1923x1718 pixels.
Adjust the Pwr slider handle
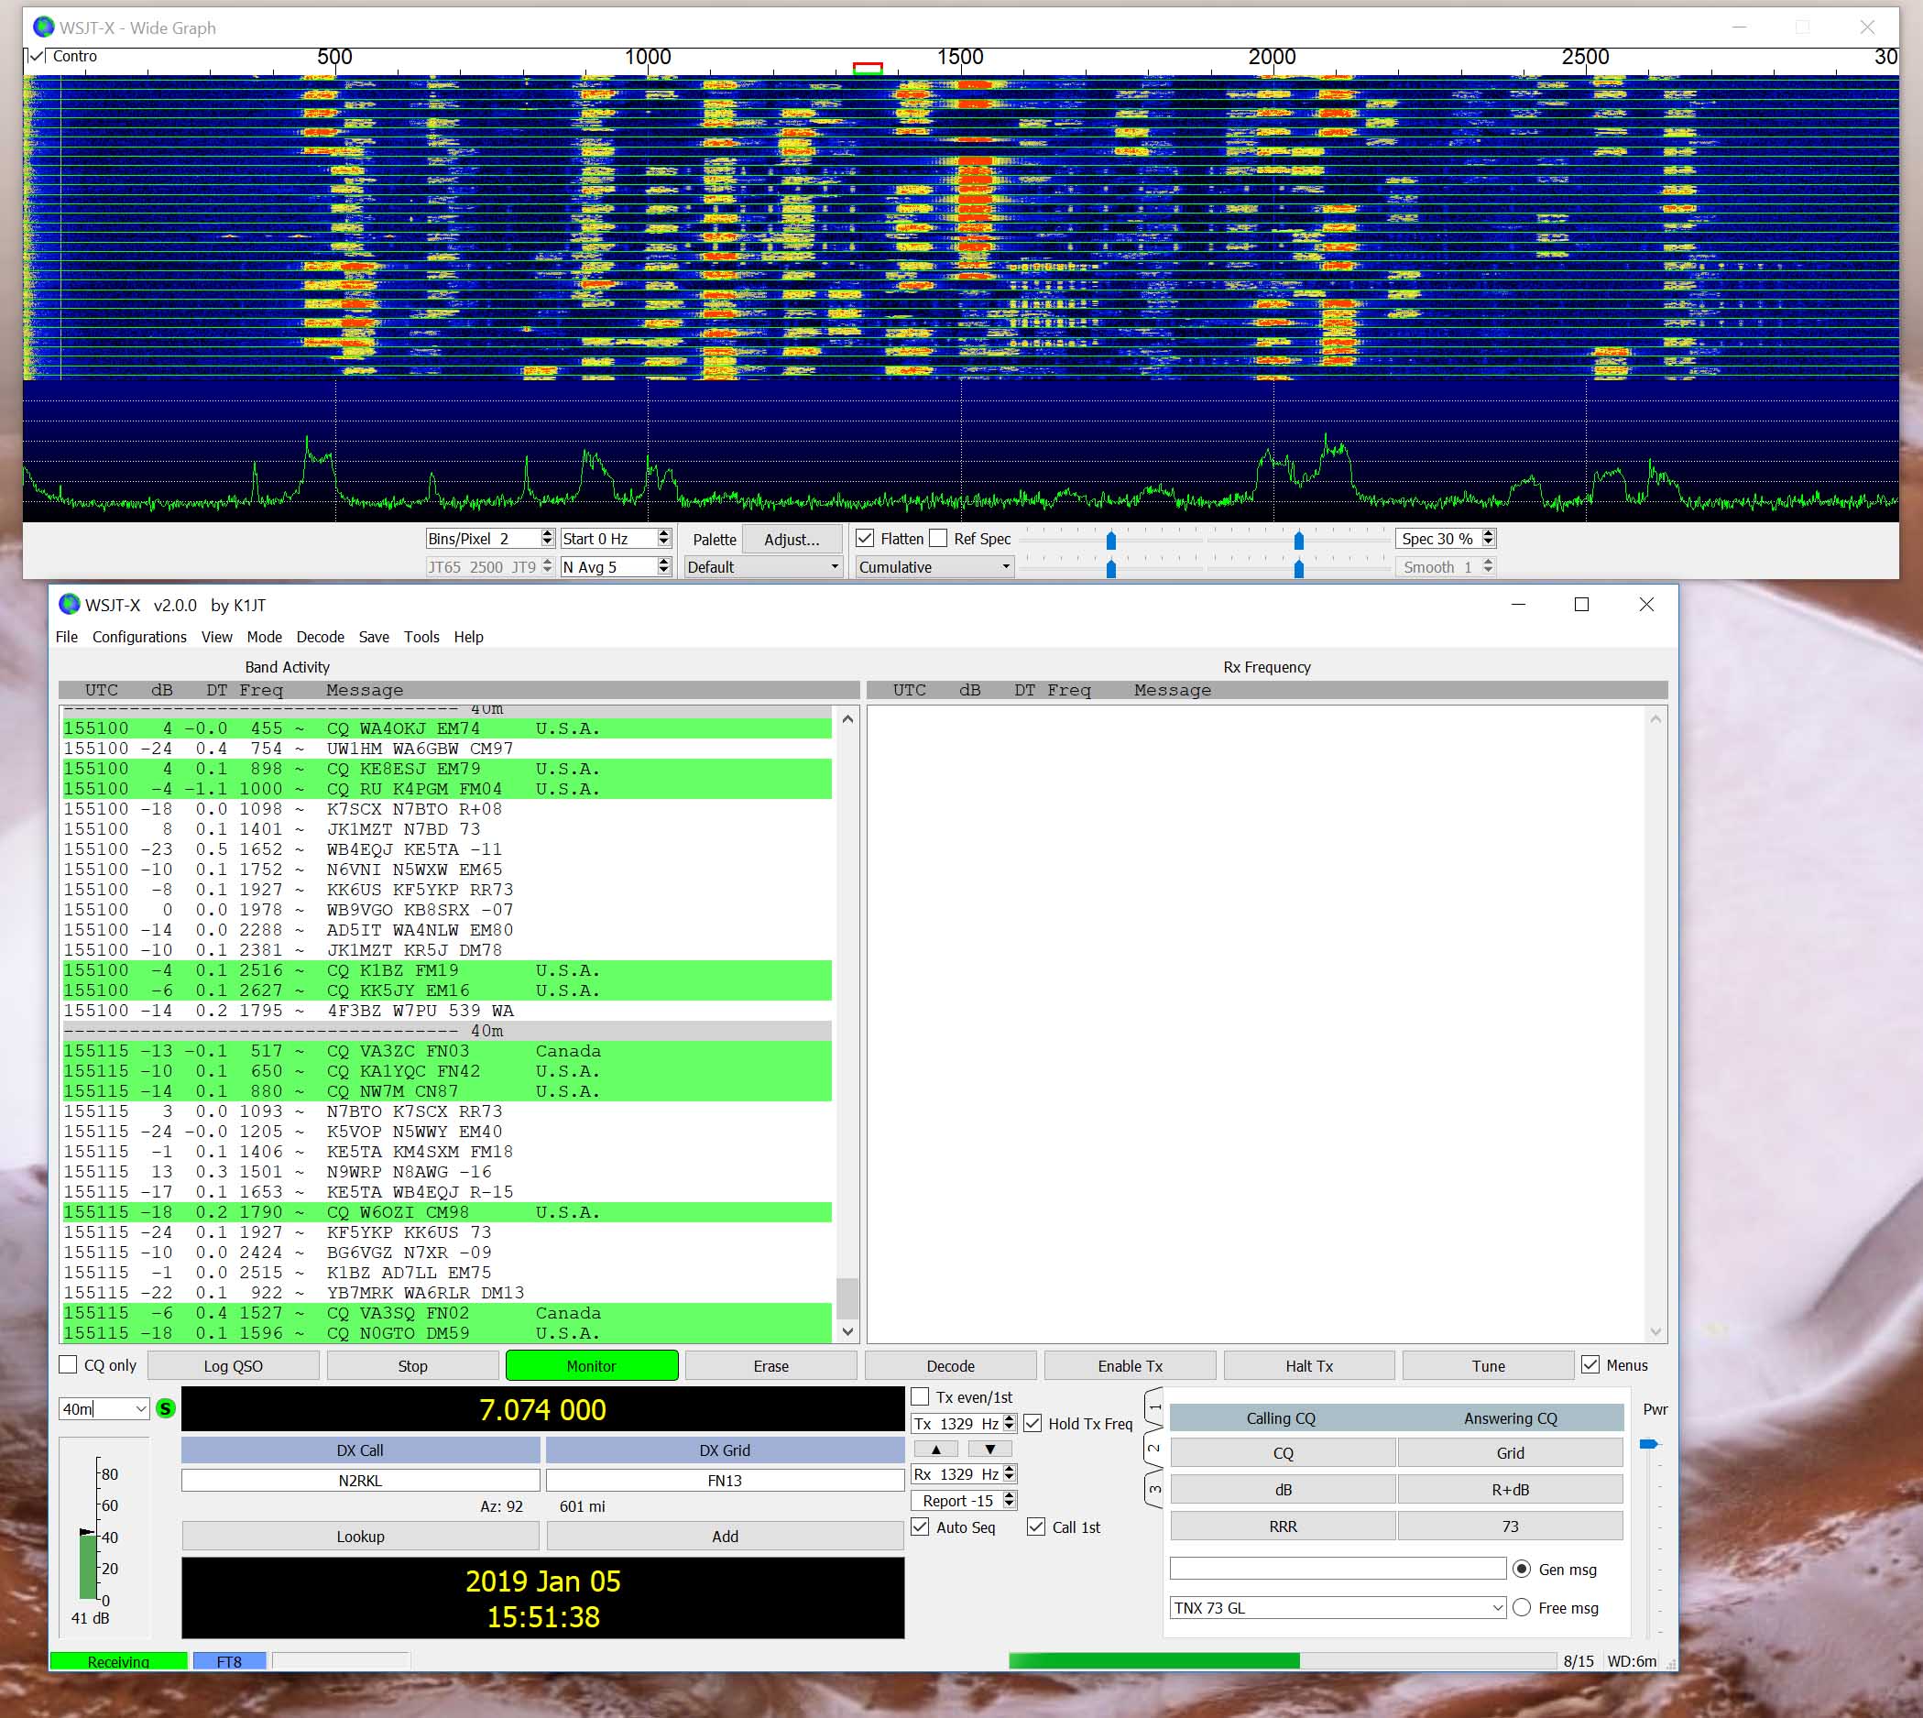1648,1444
